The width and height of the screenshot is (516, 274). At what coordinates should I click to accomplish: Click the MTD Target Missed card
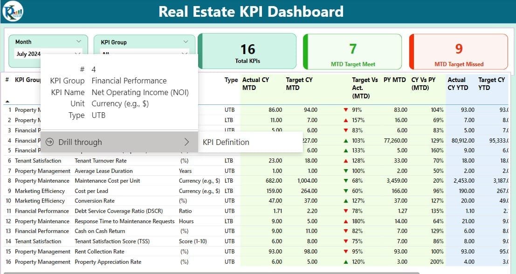(x=459, y=51)
